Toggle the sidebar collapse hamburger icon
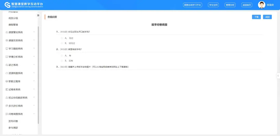This screenshot has width=280, height=136. pos(38,15)
